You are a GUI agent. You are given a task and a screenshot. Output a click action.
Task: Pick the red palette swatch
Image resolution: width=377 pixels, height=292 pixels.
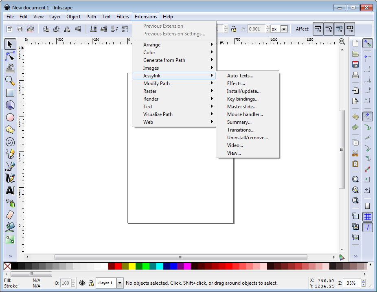point(118,266)
